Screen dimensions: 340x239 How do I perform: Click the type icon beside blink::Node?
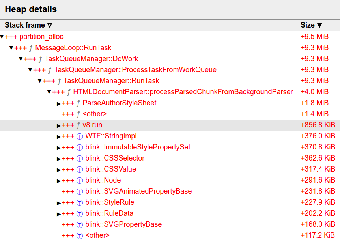tap(79, 180)
